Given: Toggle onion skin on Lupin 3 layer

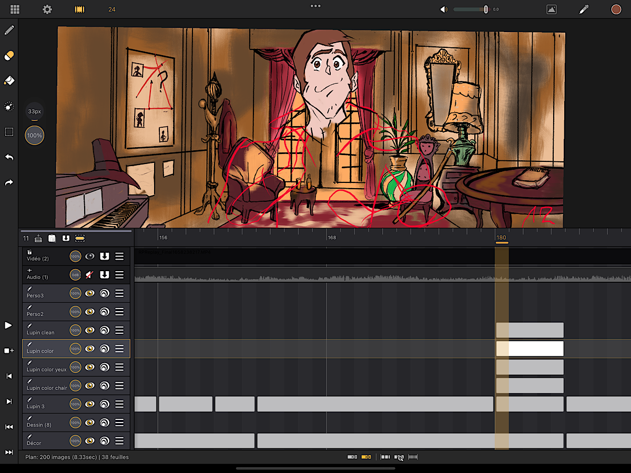Looking at the screenshot, I should [105, 404].
